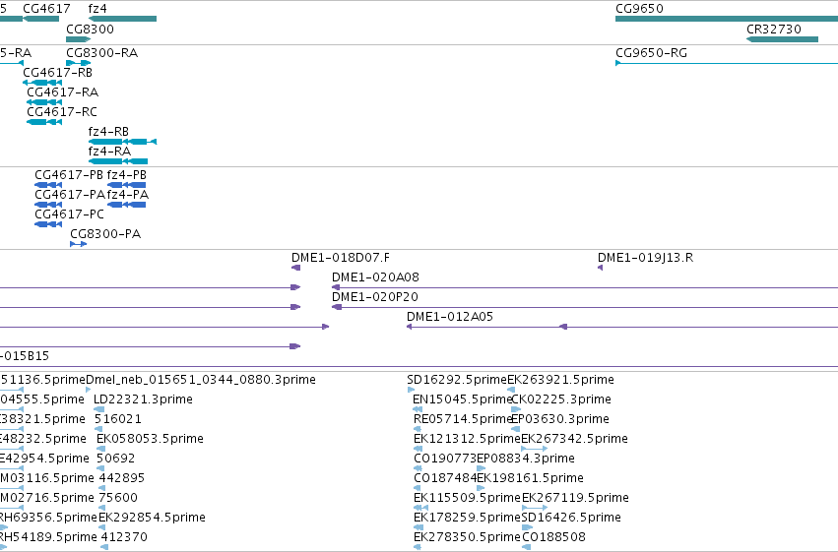Open EST EK115509.5prime

click(467, 498)
